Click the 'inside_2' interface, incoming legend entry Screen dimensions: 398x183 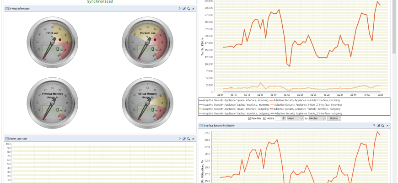point(305,105)
